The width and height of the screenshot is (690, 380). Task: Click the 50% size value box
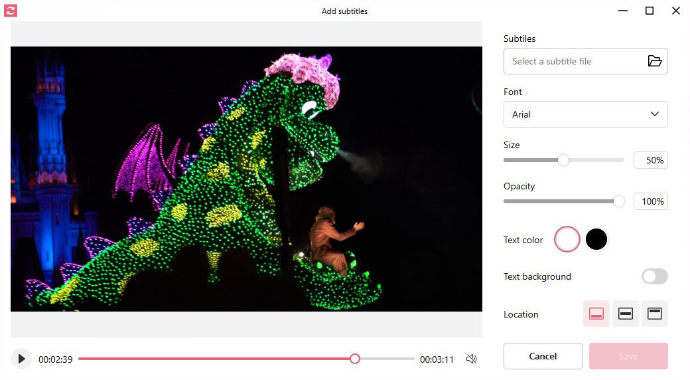tap(650, 160)
